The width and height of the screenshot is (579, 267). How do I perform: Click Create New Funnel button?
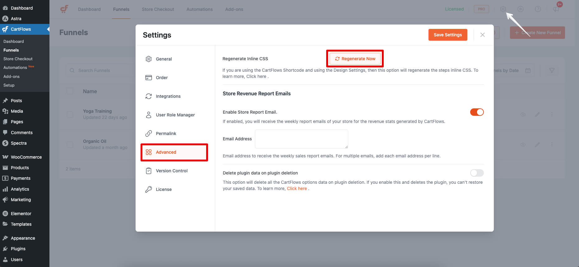pyautogui.click(x=537, y=33)
